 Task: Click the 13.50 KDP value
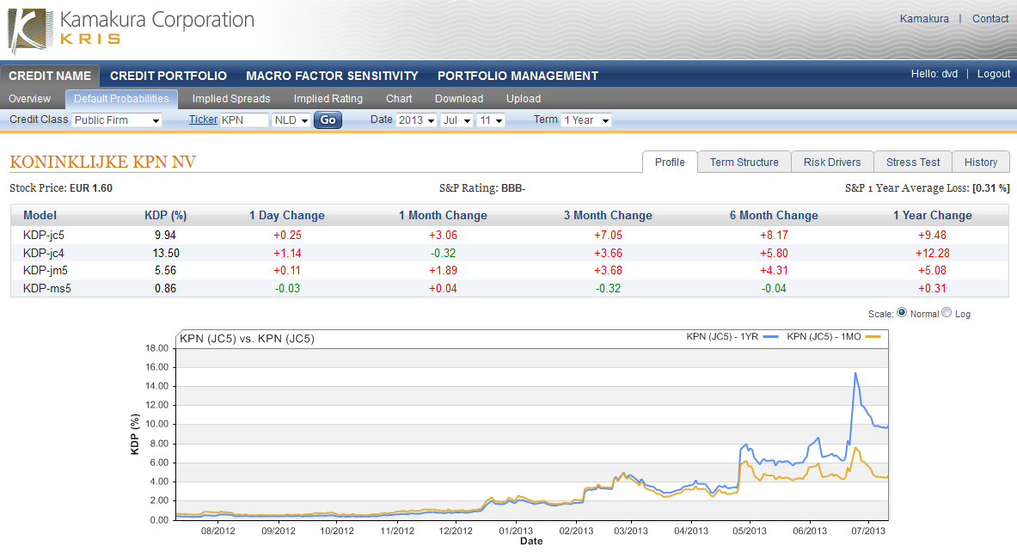166,253
